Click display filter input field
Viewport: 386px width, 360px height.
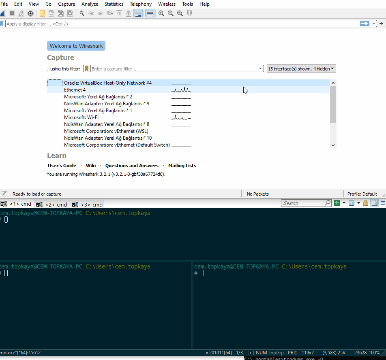tap(182, 24)
